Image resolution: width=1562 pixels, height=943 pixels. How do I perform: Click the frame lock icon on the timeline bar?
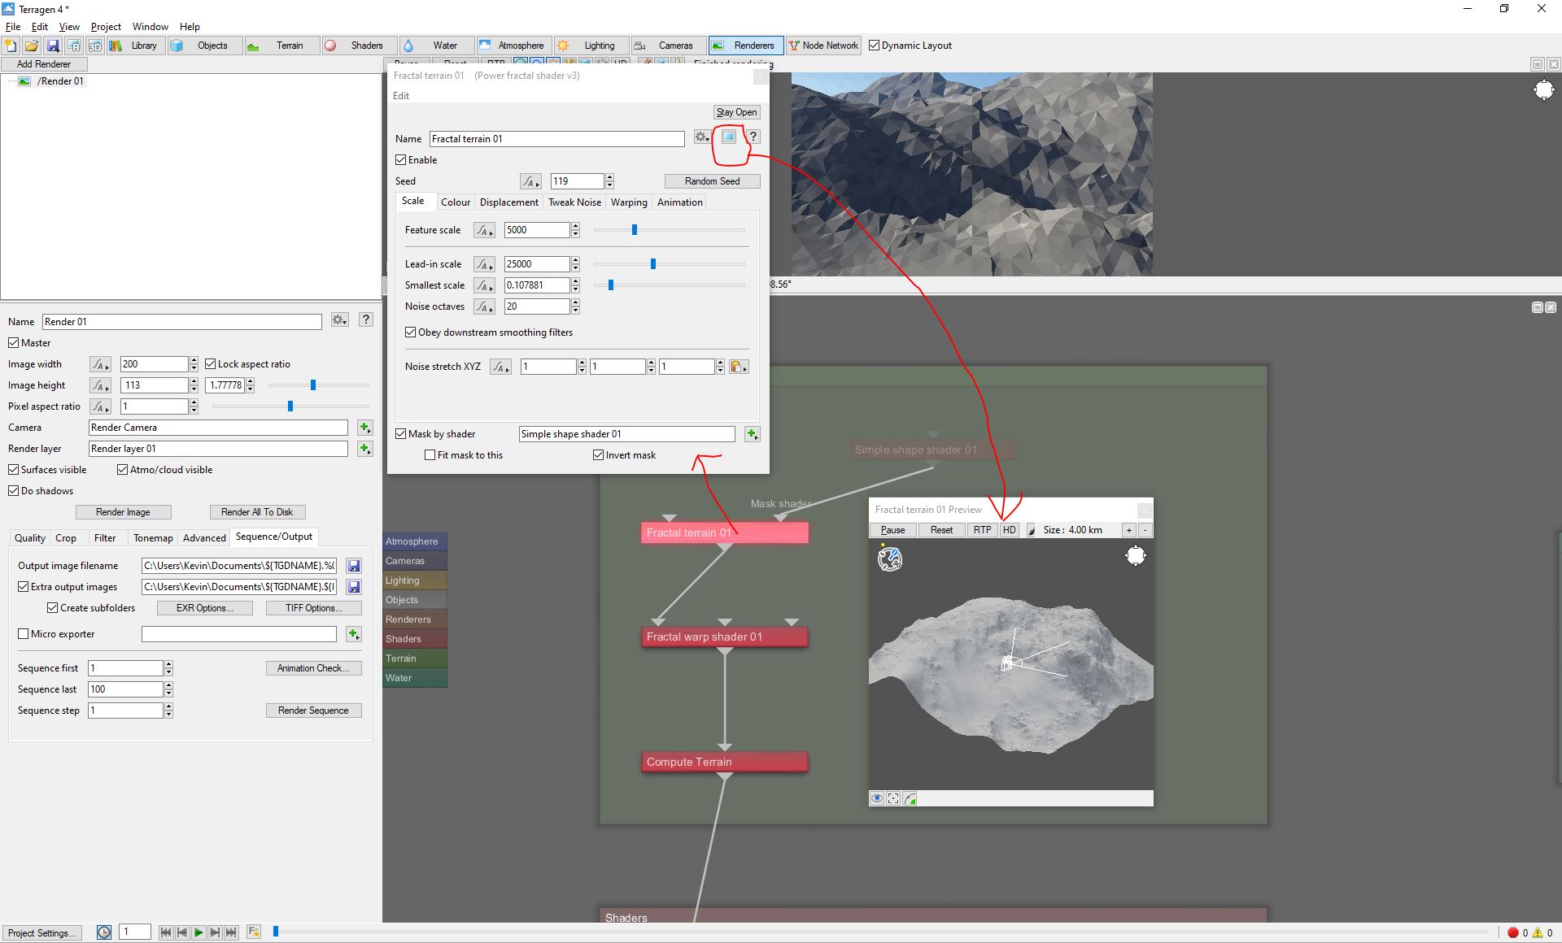[x=254, y=933]
